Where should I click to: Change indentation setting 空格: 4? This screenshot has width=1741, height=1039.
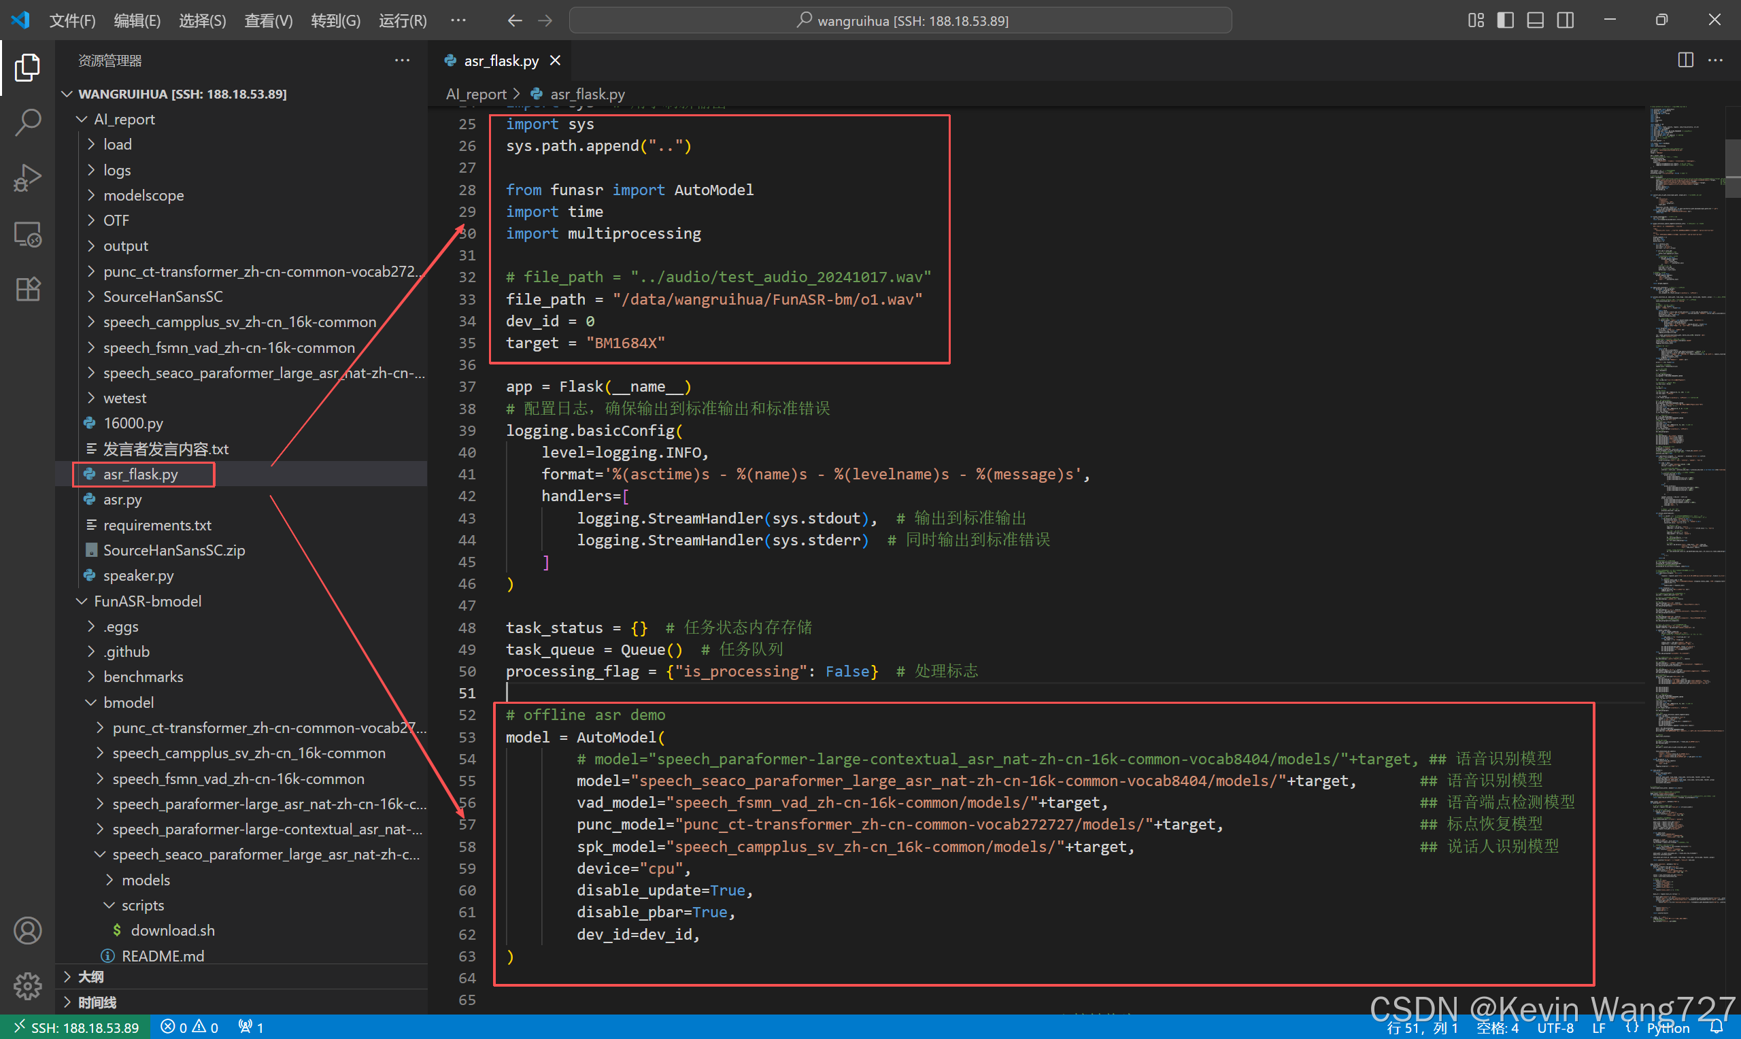point(1498,1028)
